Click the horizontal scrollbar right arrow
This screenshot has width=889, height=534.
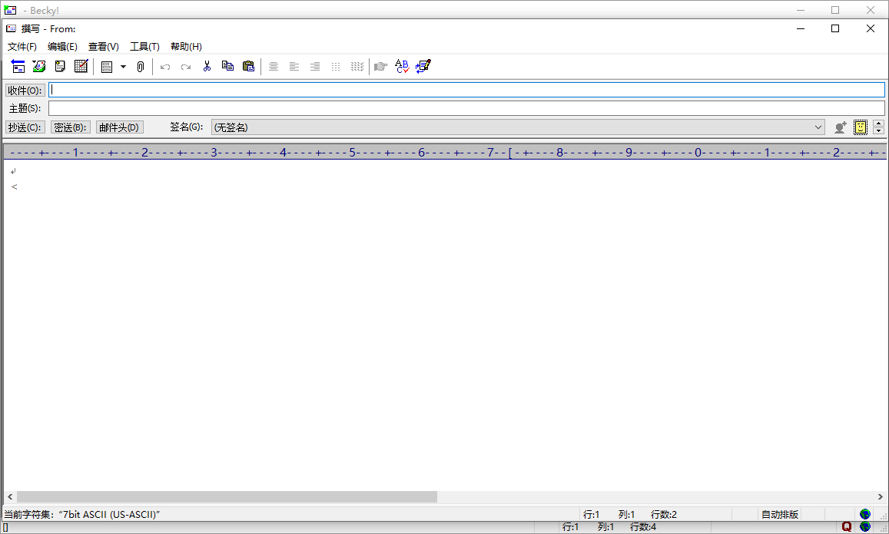tap(880, 496)
